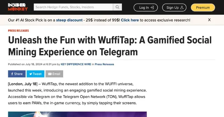Click the user icon beside Sign Up
This screenshot has width=224, height=117.
pyautogui.click(x=182, y=7)
